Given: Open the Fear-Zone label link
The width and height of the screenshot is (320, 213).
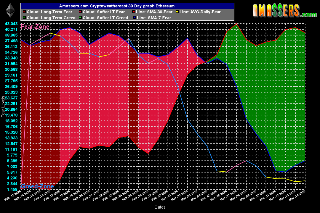Looking at the screenshot, I should click(x=34, y=27).
